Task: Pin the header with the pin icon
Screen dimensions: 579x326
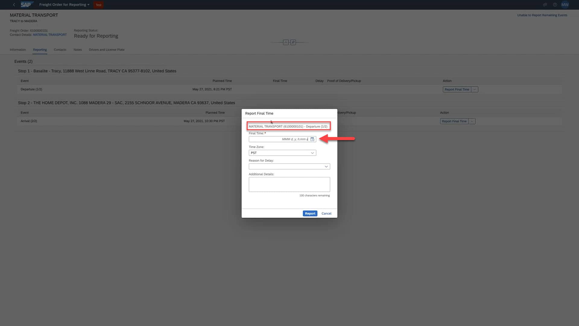Action: 293,42
